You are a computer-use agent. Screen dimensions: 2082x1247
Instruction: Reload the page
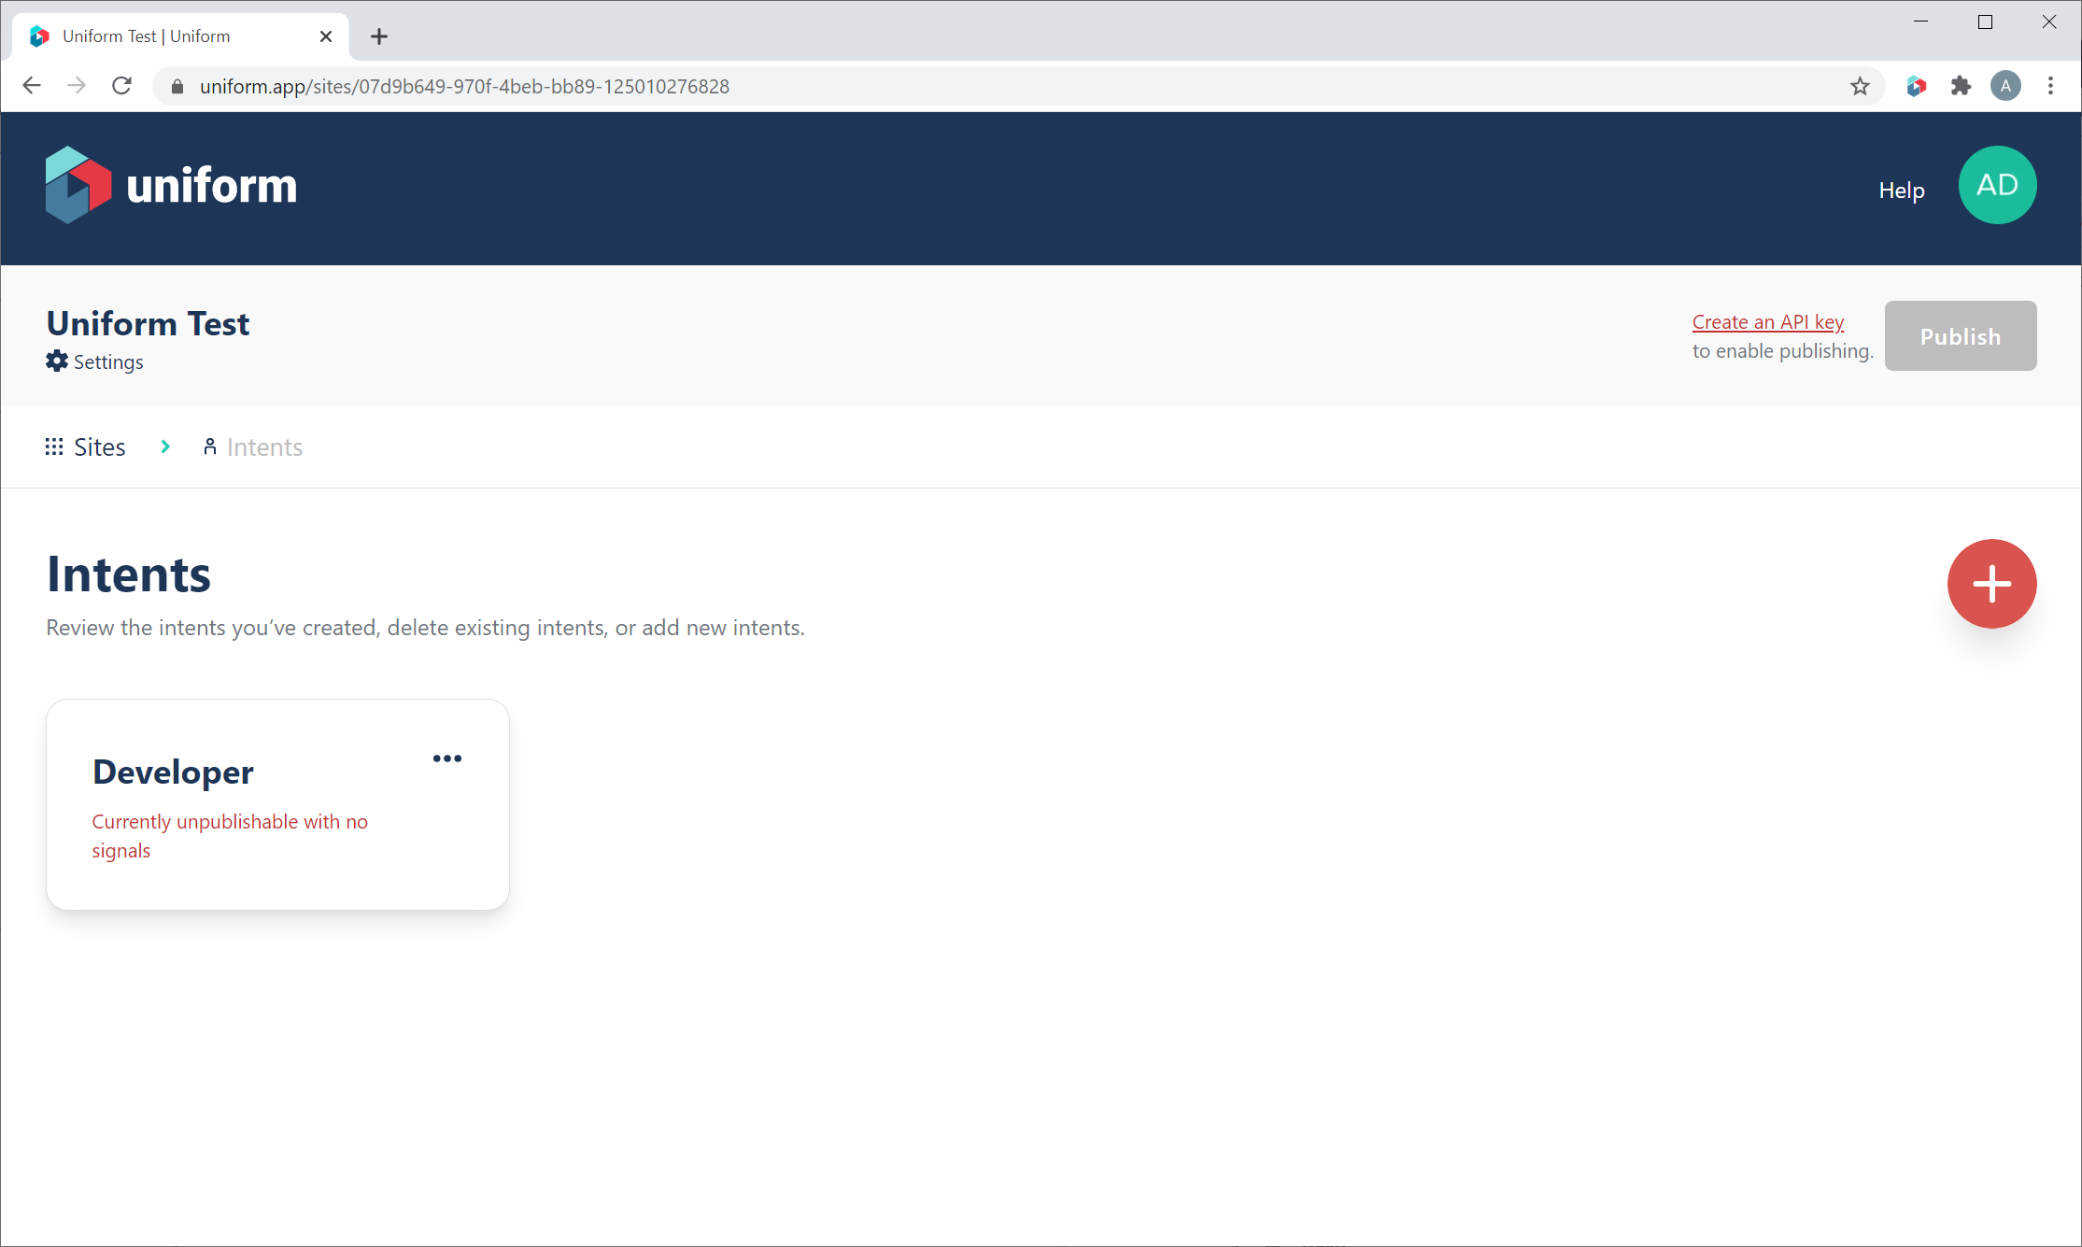pos(121,86)
